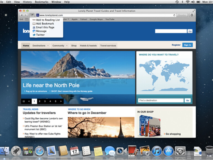Screen dimensions: 213x160
Task: Open Google Maps bookmark
Action: pos(96,19)
